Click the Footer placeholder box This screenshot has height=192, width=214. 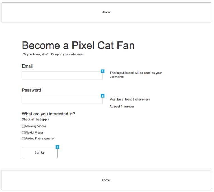tap(106, 180)
